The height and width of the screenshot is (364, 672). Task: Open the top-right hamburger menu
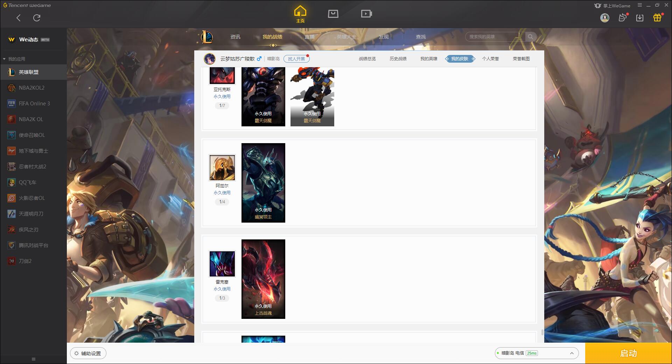(640, 5)
